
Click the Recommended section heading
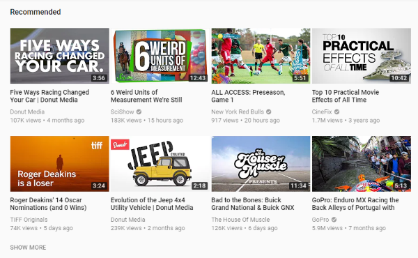pos(36,12)
